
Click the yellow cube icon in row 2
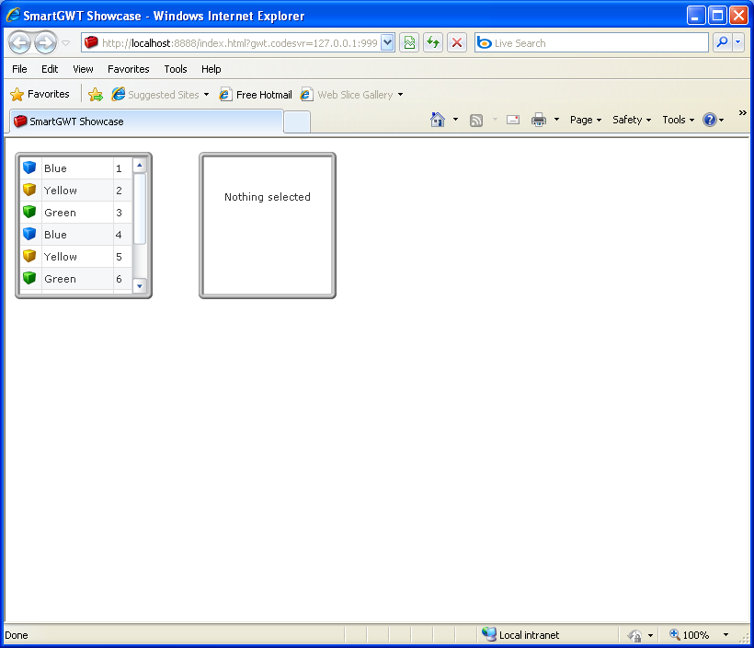29,190
